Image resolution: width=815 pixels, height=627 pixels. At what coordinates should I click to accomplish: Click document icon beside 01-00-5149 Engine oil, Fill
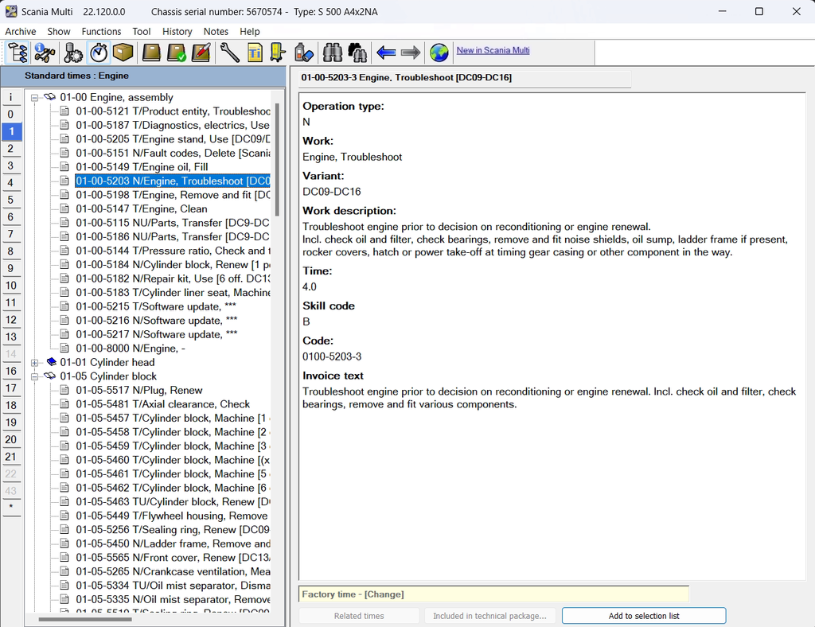64,167
